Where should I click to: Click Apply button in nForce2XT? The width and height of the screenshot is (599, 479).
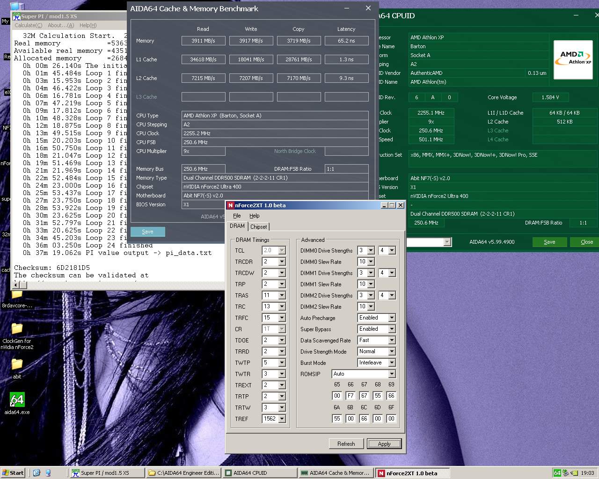(x=384, y=443)
